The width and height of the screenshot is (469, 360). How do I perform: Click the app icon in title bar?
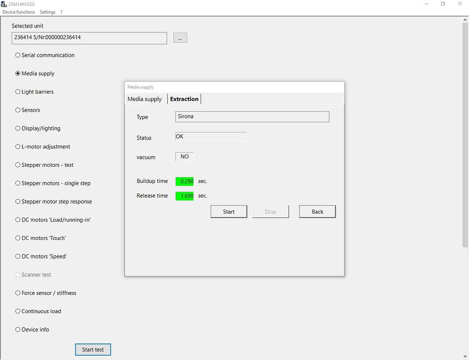[4, 4]
